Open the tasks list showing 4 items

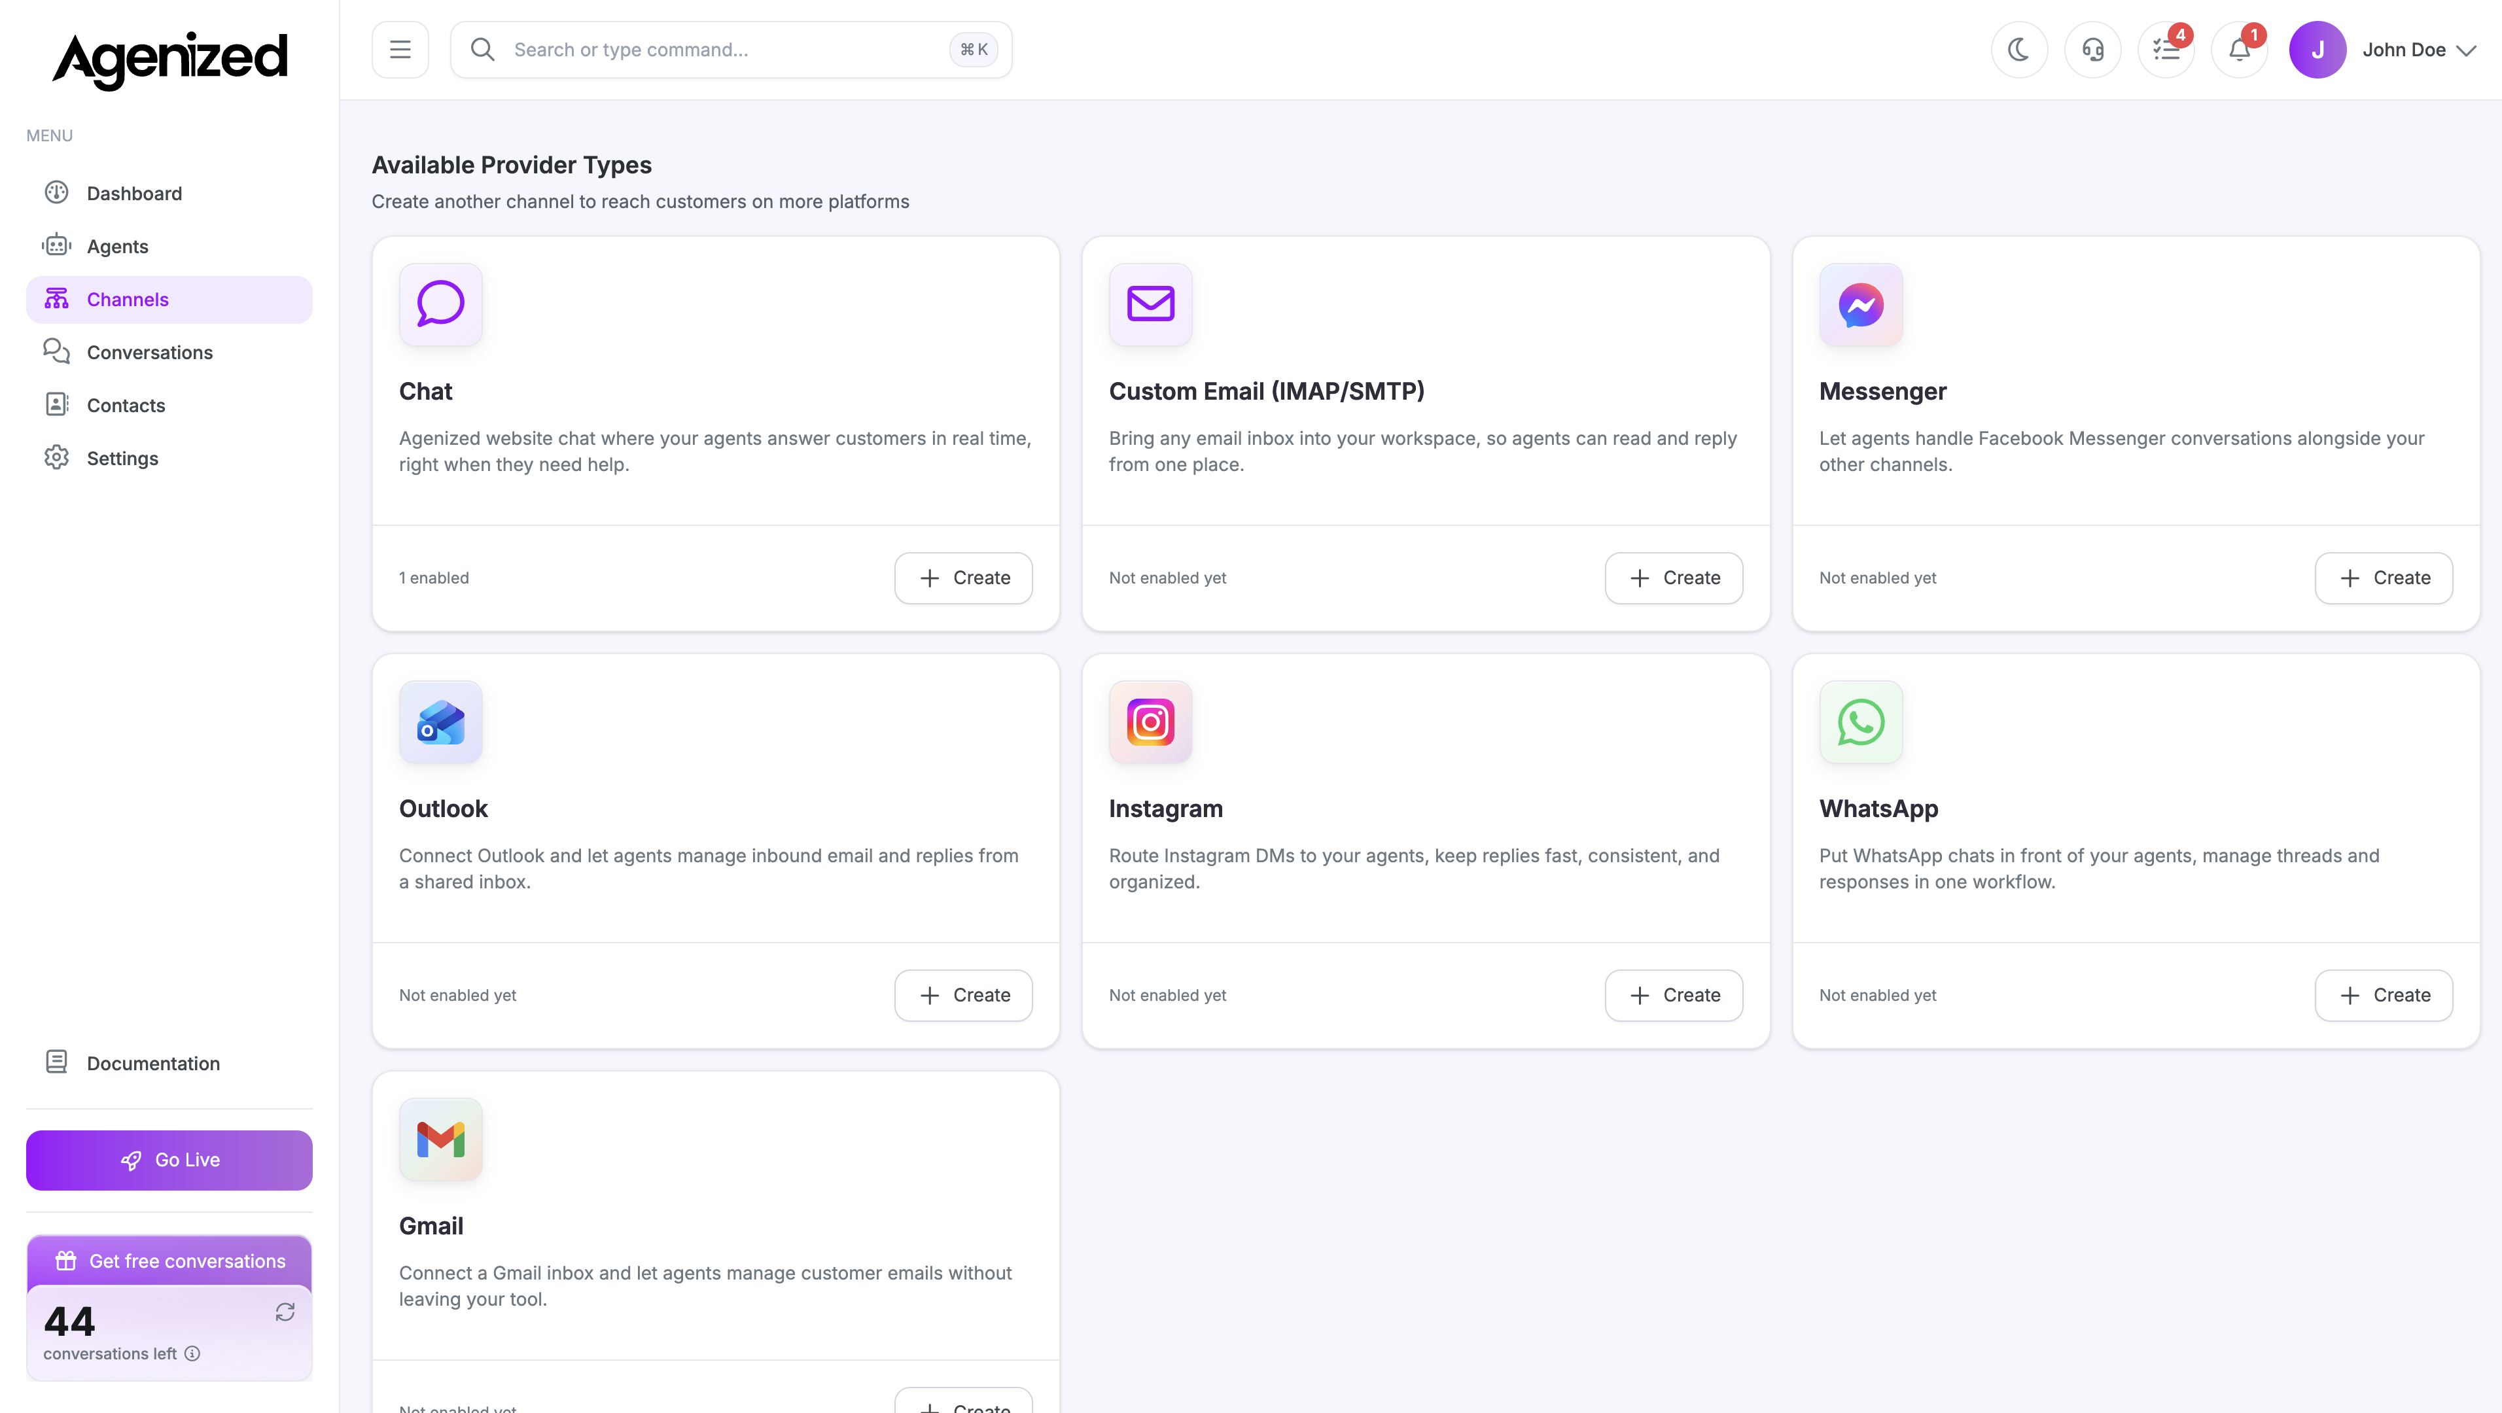(x=2166, y=48)
